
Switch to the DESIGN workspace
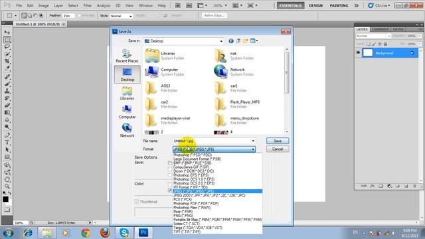click(315, 5)
